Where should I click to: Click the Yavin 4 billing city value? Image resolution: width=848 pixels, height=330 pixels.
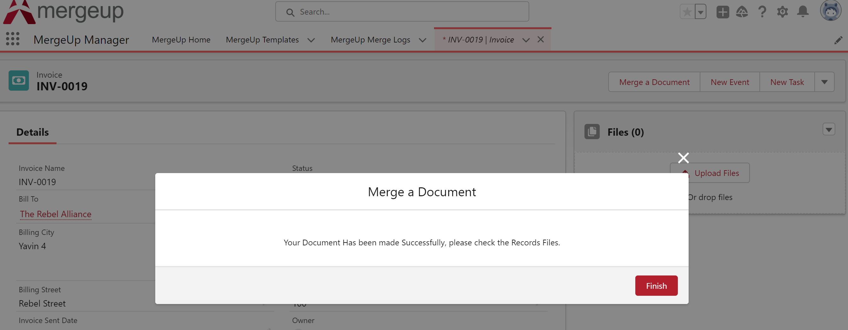[32, 246]
